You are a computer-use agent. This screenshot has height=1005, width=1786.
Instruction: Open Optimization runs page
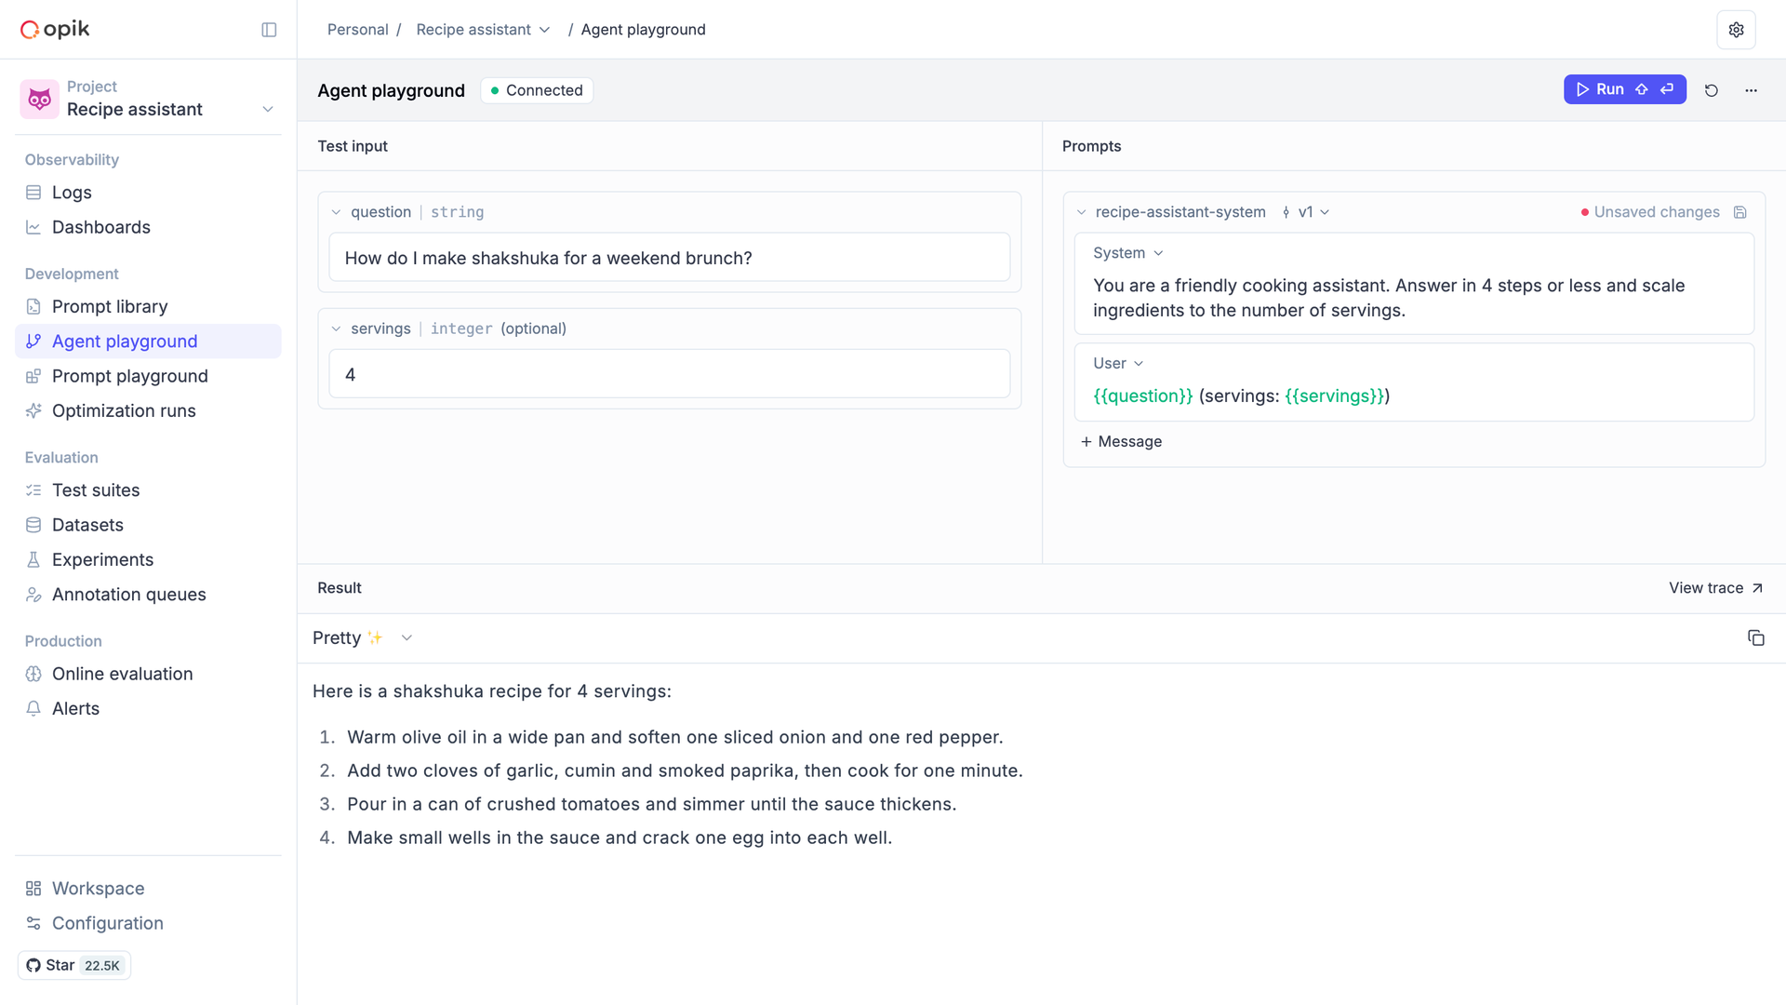click(148, 411)
